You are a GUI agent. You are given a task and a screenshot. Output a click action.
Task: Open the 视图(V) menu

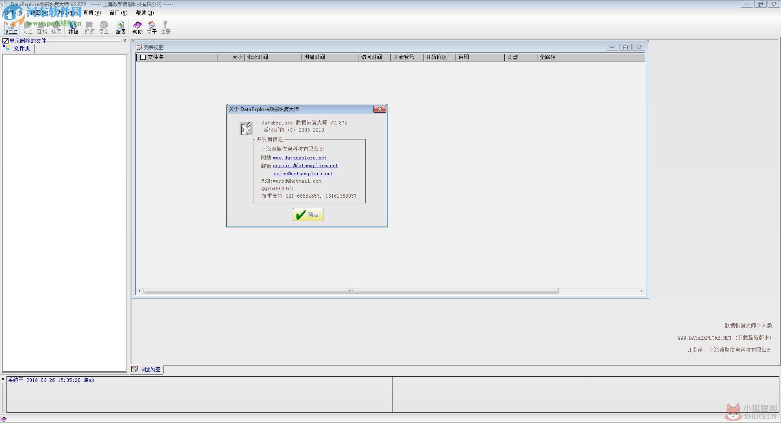pos(39,13)
